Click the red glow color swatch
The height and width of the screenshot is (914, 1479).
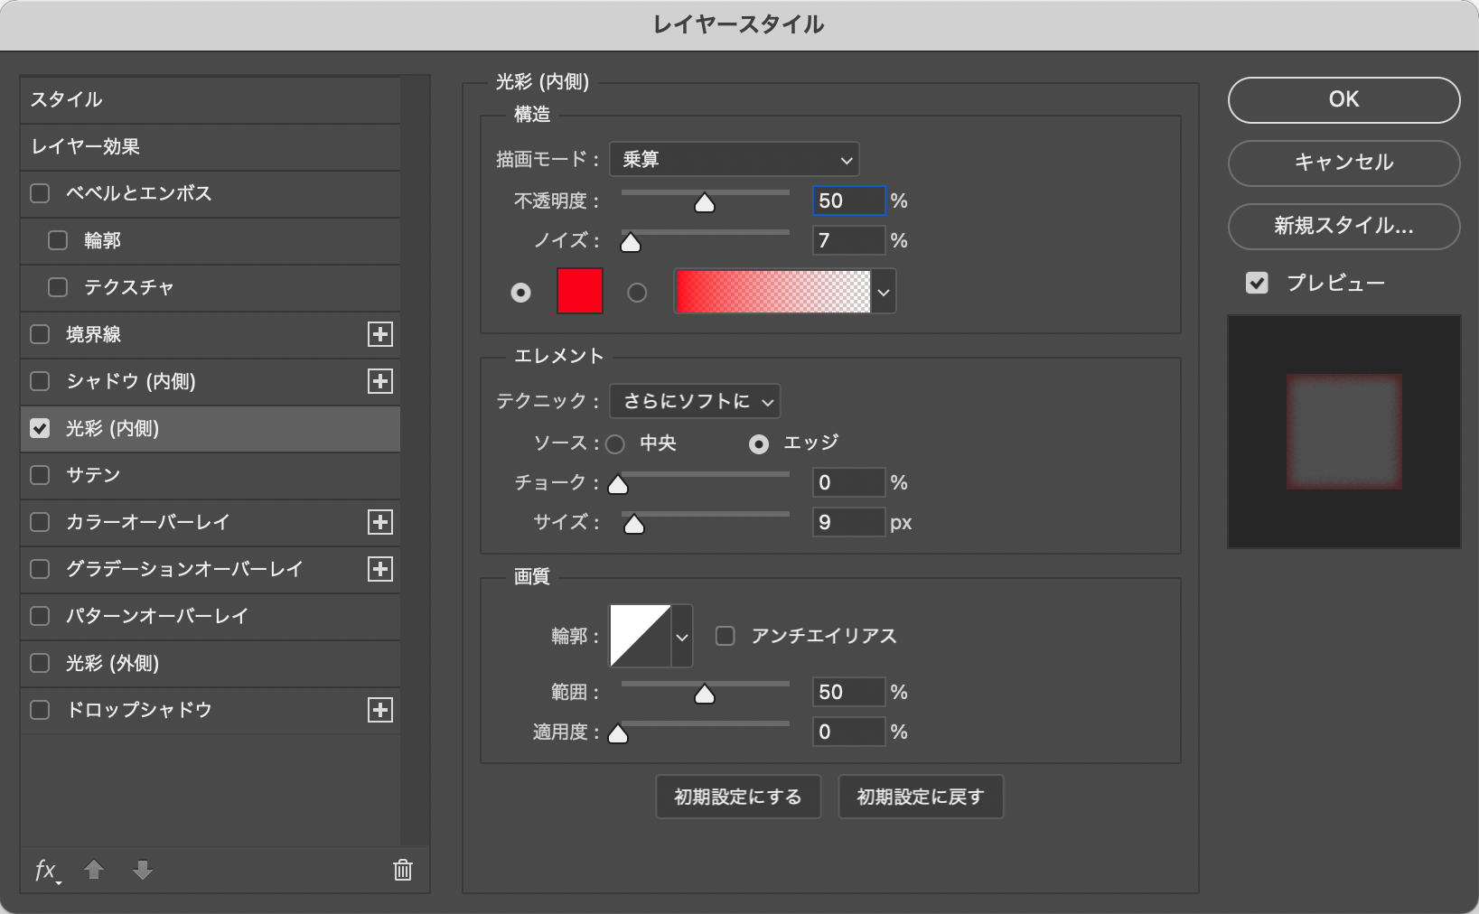(x=580, y=292)
